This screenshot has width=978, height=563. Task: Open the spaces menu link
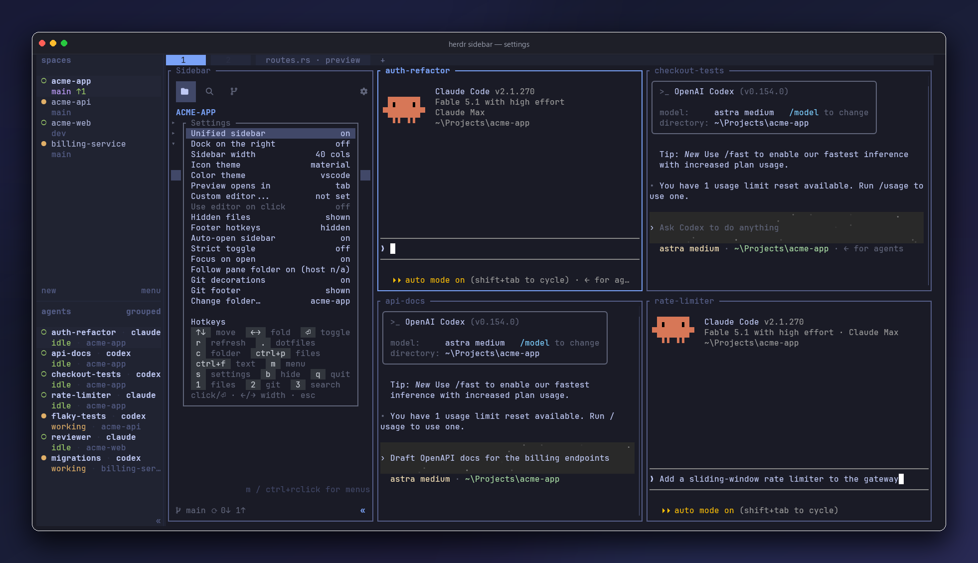pos(151,290)
